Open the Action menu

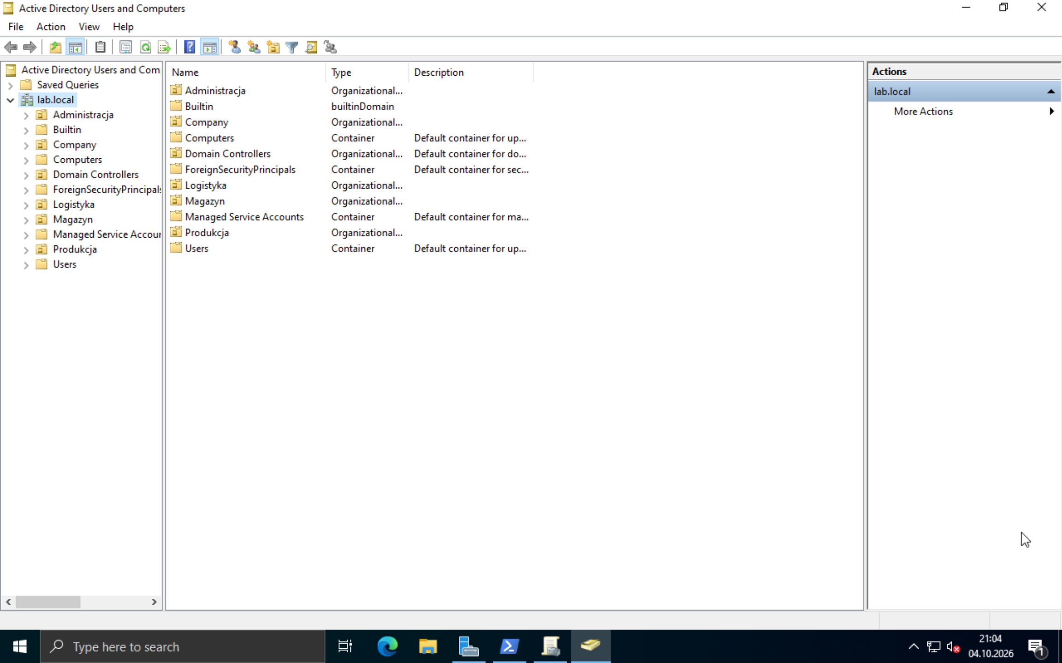(51, 27)
